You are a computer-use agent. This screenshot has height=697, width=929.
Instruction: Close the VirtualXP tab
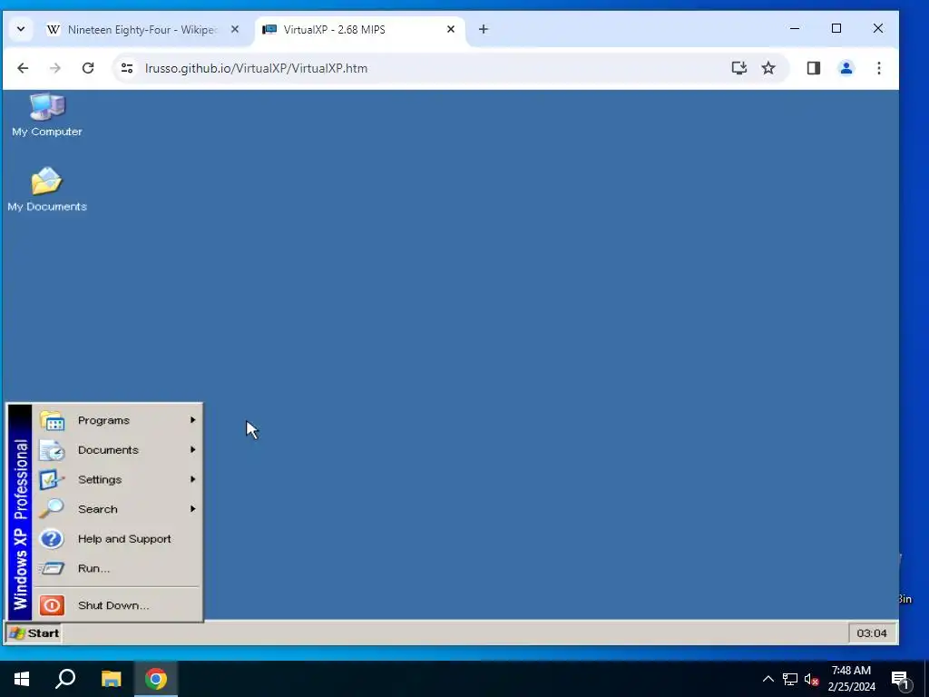click(x=451, y=29)
